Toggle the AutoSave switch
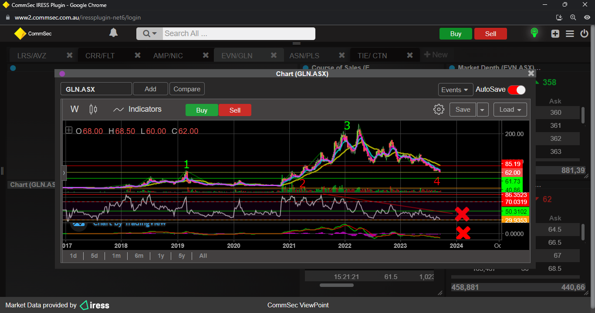 point(516,90)
